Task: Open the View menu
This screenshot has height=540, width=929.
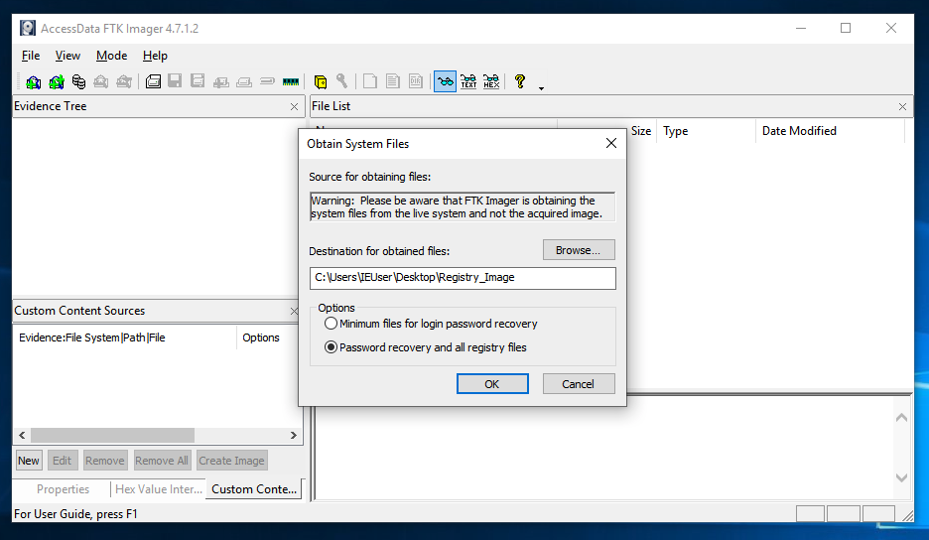Action: tap(67, 56)
